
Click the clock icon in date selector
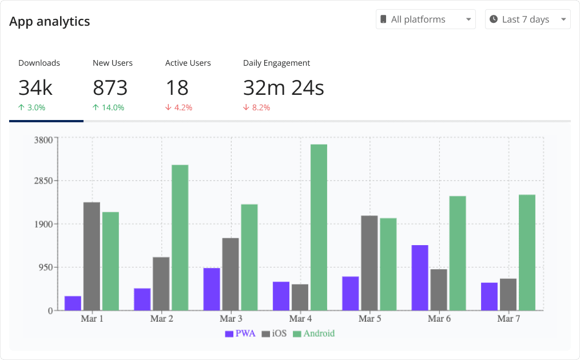click(x=494, y=19)
